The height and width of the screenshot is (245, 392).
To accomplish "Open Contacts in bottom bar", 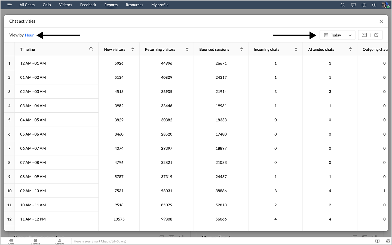I will pyautogui.click(x=60, y=241).
